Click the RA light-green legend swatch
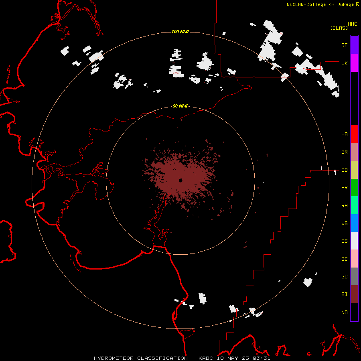Viewport: 361px width, 361px height. [354, 205]
